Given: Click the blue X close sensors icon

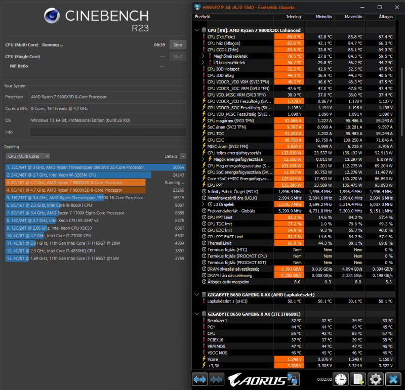Looking at the screenshot, I should pyautogui.click(x=393, y=379).
